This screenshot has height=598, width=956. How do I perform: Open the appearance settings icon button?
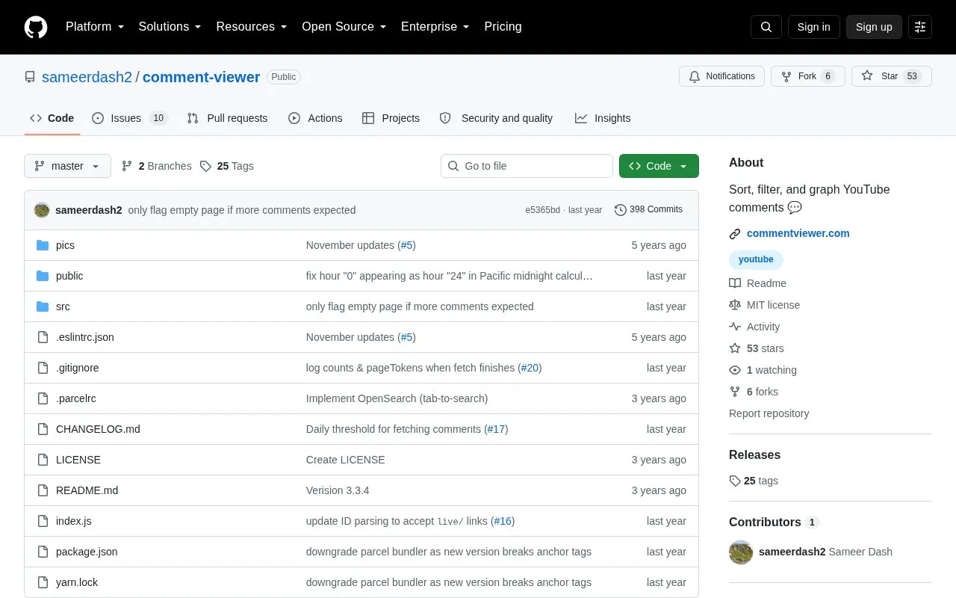click(920, 27)
